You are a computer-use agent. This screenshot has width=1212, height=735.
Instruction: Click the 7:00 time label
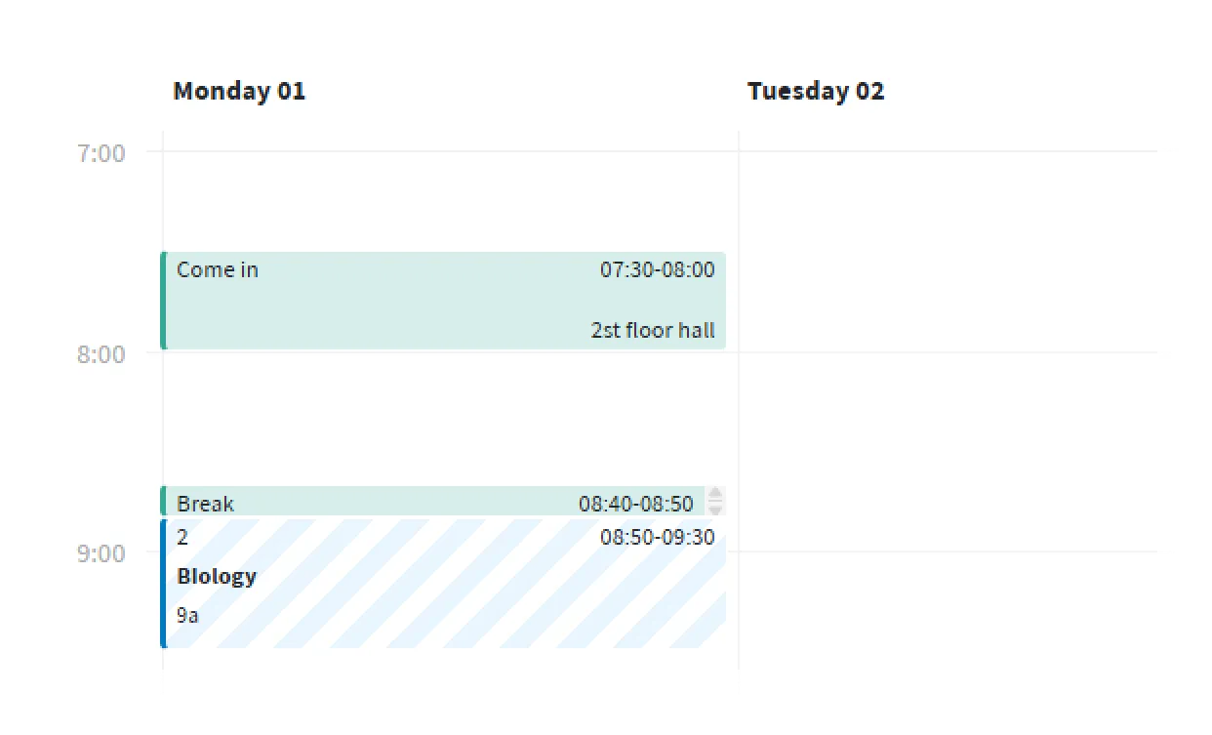coord(101,153)
